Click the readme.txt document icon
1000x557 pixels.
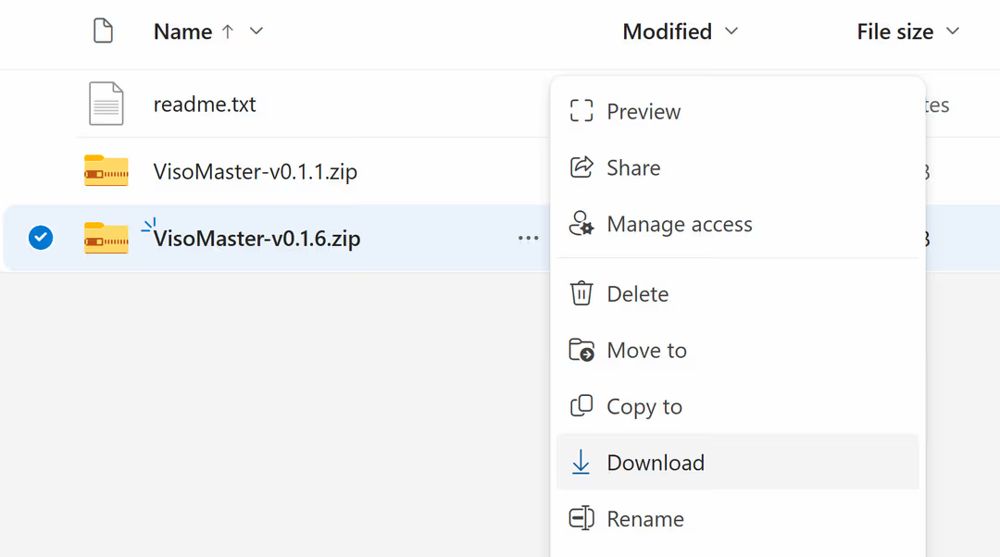pos(106,104)
